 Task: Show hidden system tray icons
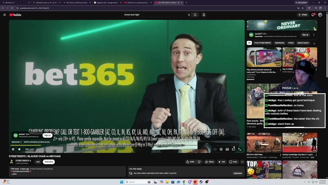point(304,182)
